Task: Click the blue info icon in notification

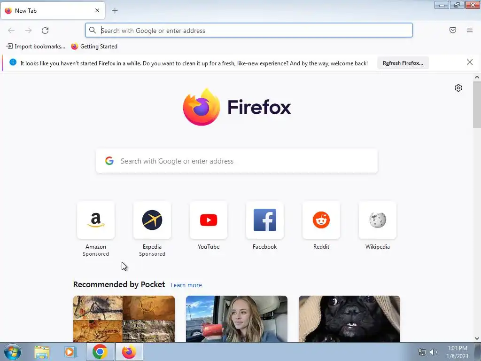Action: click(x=13, y=63)
